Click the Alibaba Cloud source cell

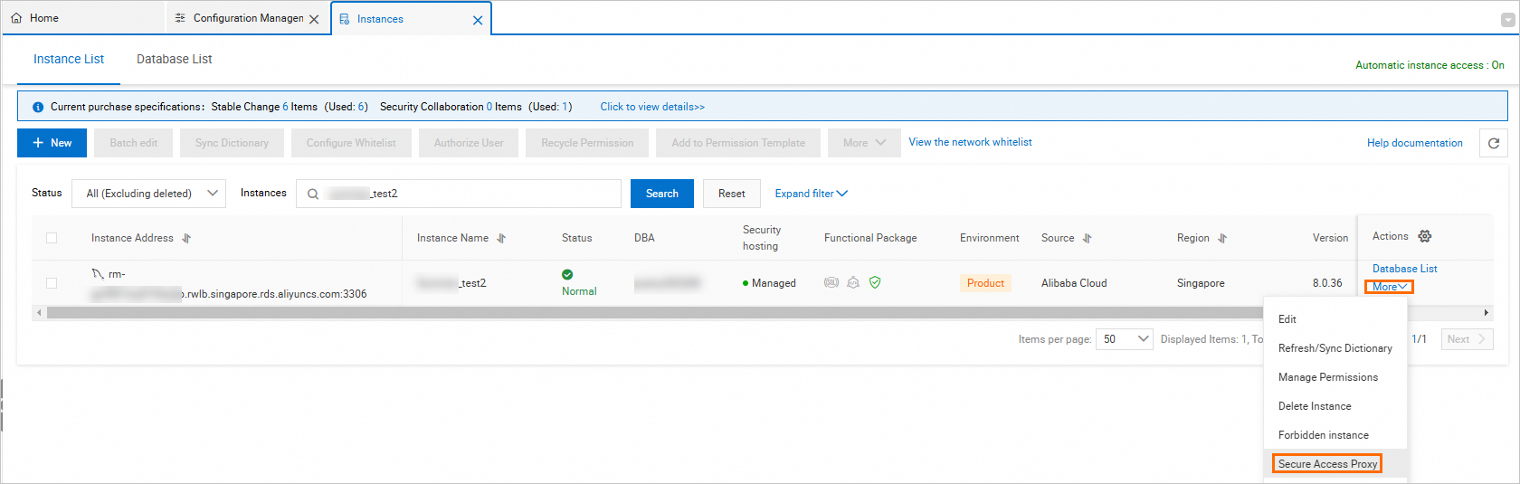[x=1074, y=283]
